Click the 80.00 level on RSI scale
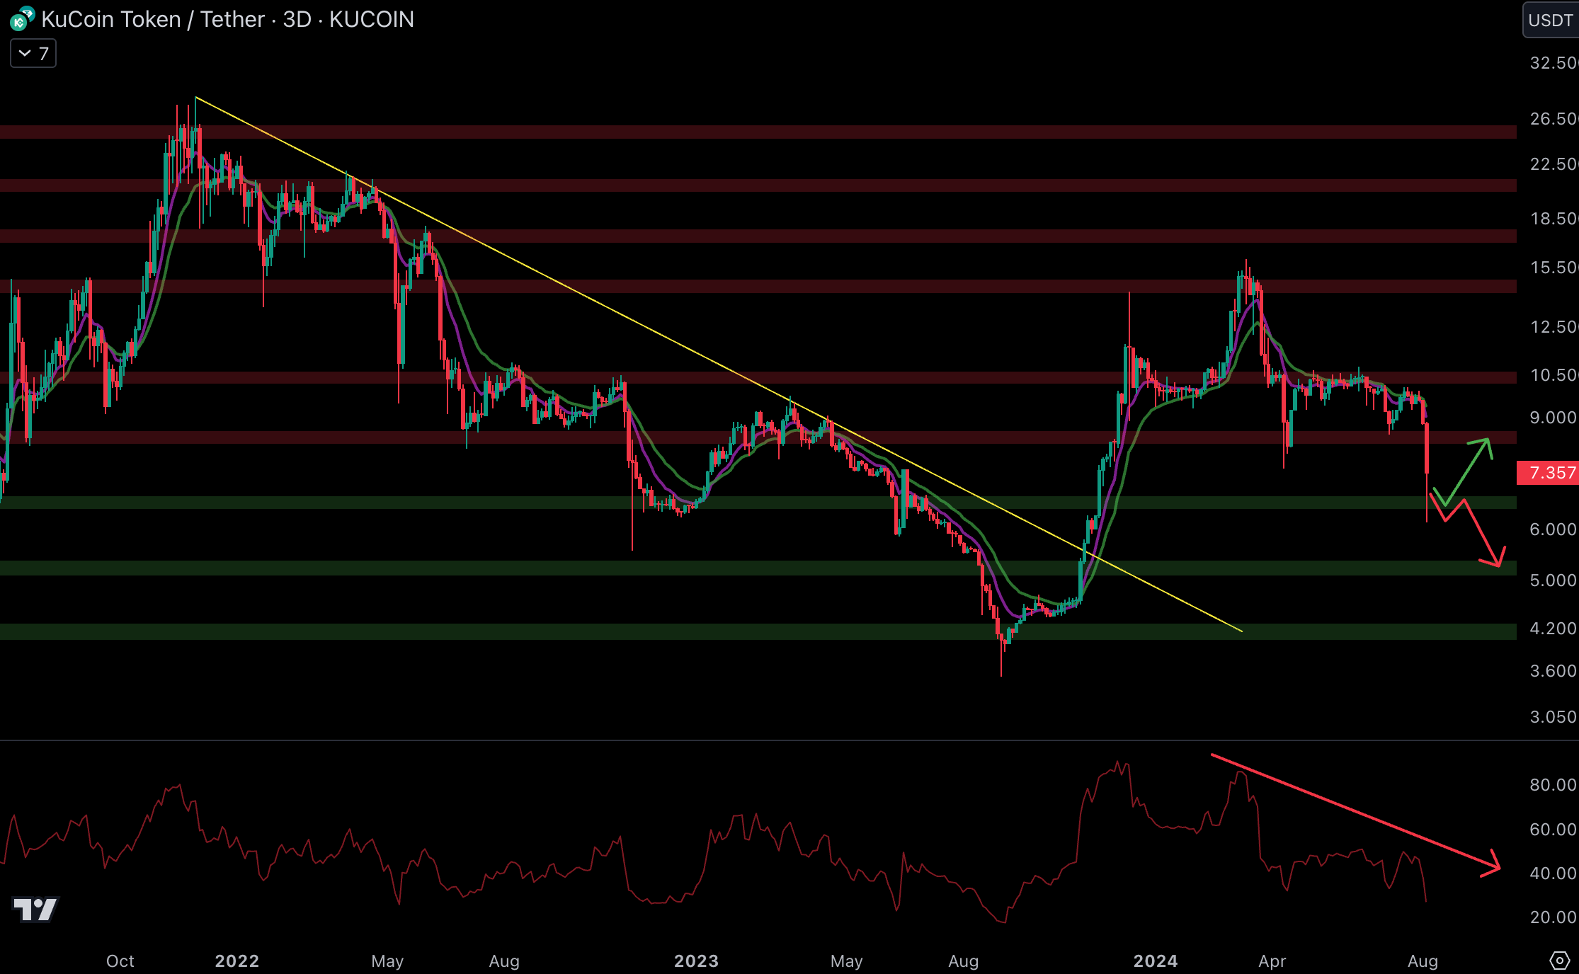Screen dimensions: 1579x974 pos(1552,784)
